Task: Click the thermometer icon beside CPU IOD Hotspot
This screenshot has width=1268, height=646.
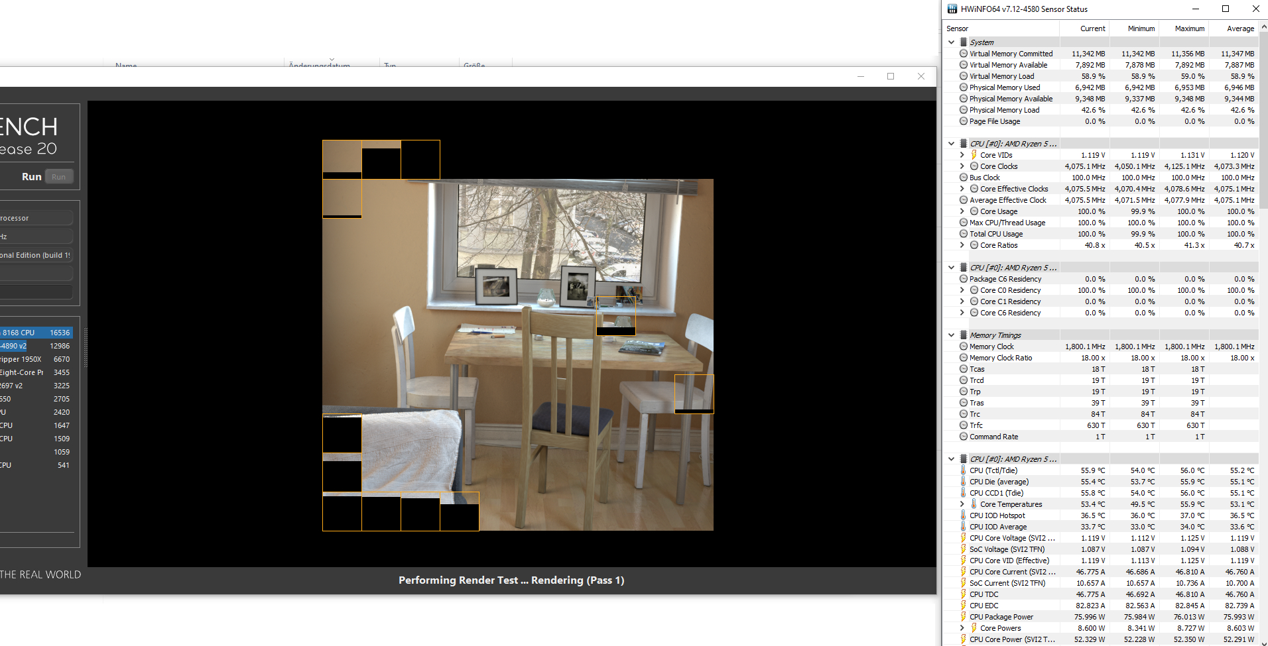Action: (964, 515)
